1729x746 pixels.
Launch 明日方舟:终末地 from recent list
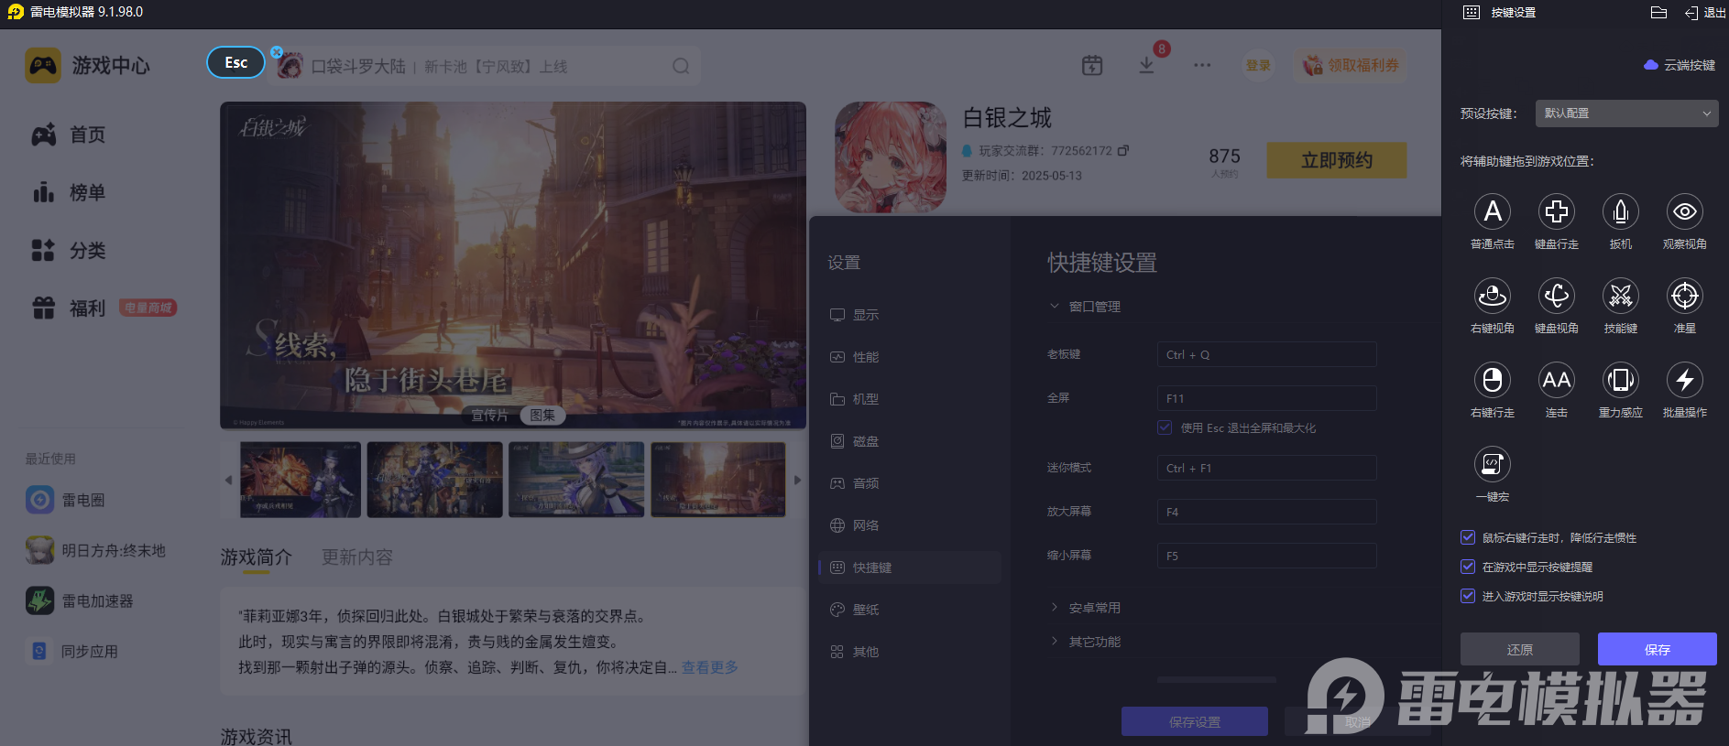tap(95, 550)
